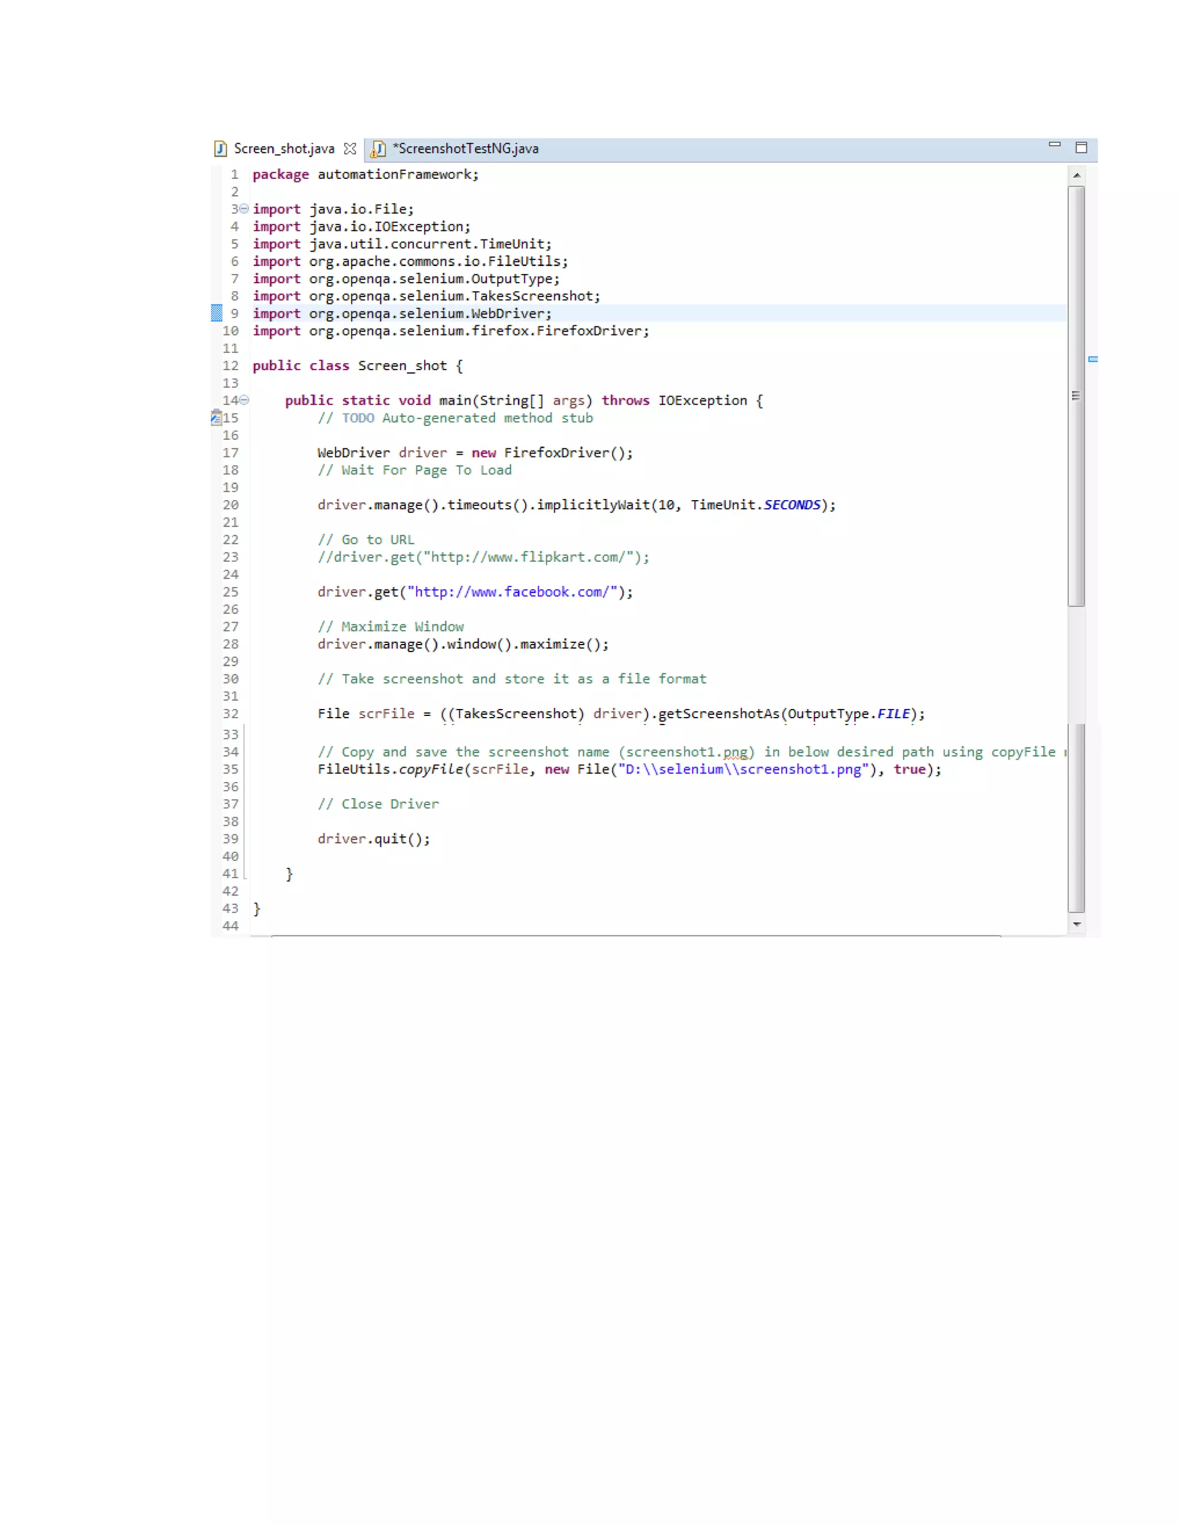Viewport: 1179px width, 1525px height.
Task: Close the Screen_shot.java editor tab
Action: 350,148
